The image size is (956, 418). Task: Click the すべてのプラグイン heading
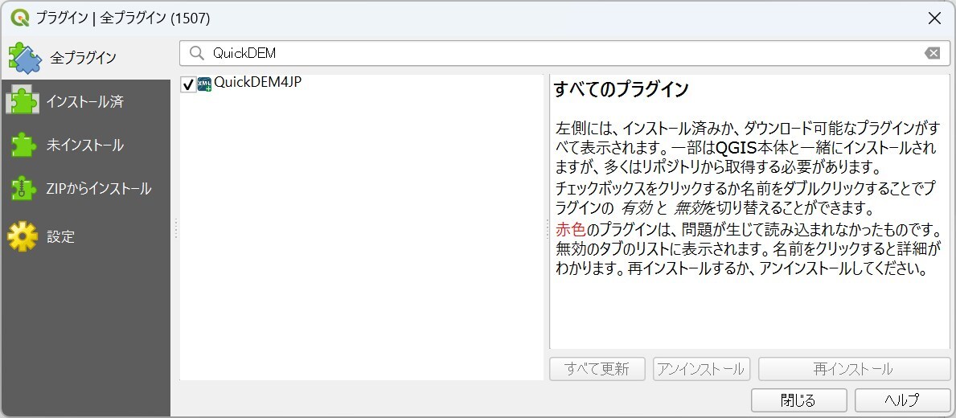click(622, 89)
